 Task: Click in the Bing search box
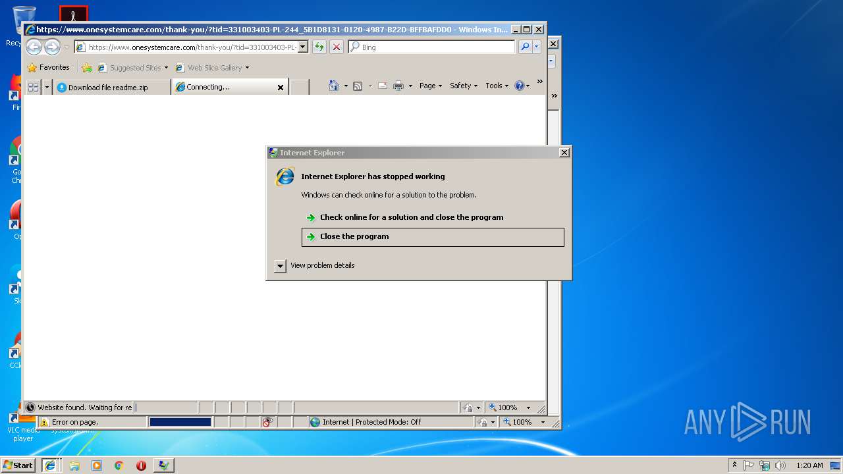click(x=431, y=47)
